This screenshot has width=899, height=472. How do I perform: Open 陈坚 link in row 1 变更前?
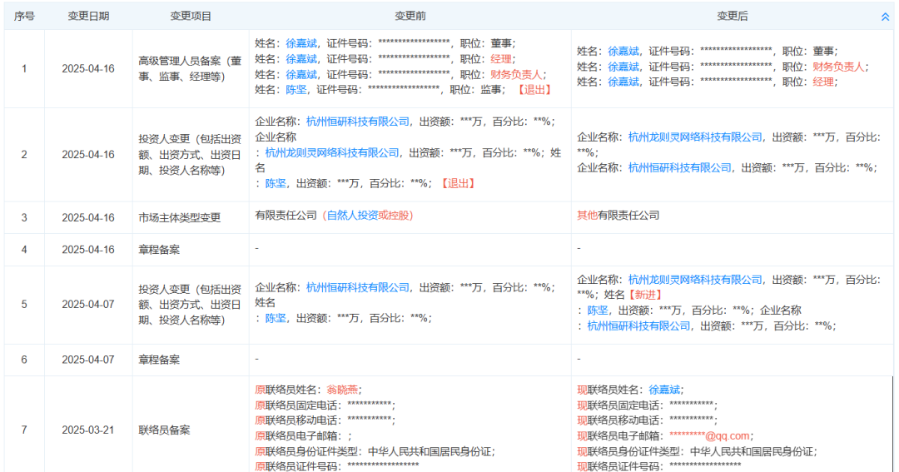click(296, 89)
